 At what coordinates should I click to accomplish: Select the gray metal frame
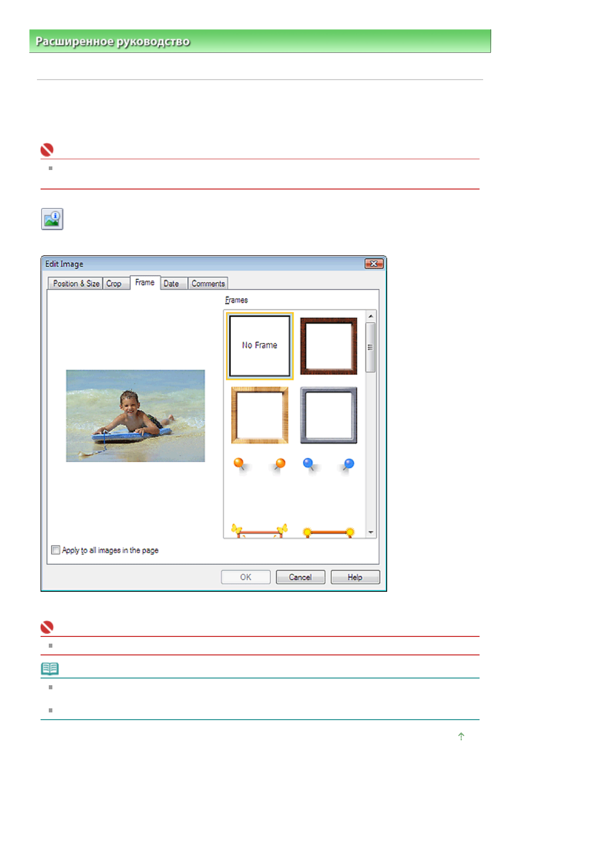(x=329, y=415)
